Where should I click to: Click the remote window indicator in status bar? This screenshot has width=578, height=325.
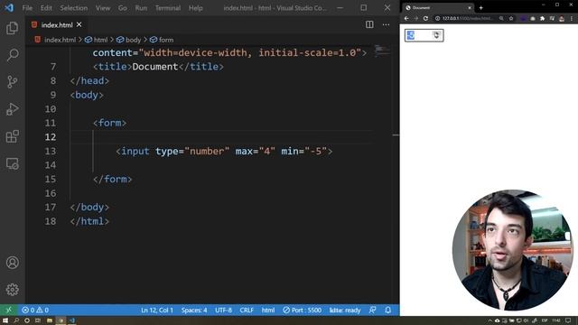point(9,310)
